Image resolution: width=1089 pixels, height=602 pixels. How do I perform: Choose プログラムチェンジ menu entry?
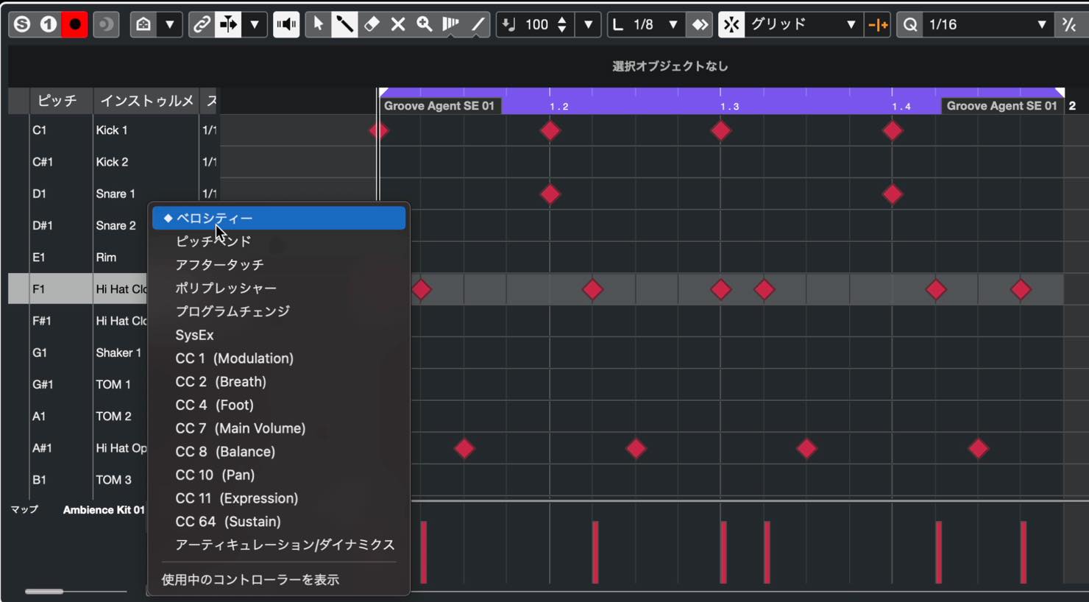(x=279, y=311)
